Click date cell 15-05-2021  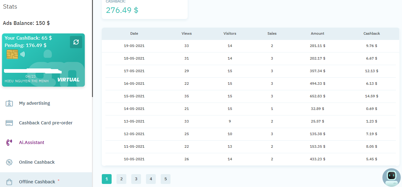(134, 96)
